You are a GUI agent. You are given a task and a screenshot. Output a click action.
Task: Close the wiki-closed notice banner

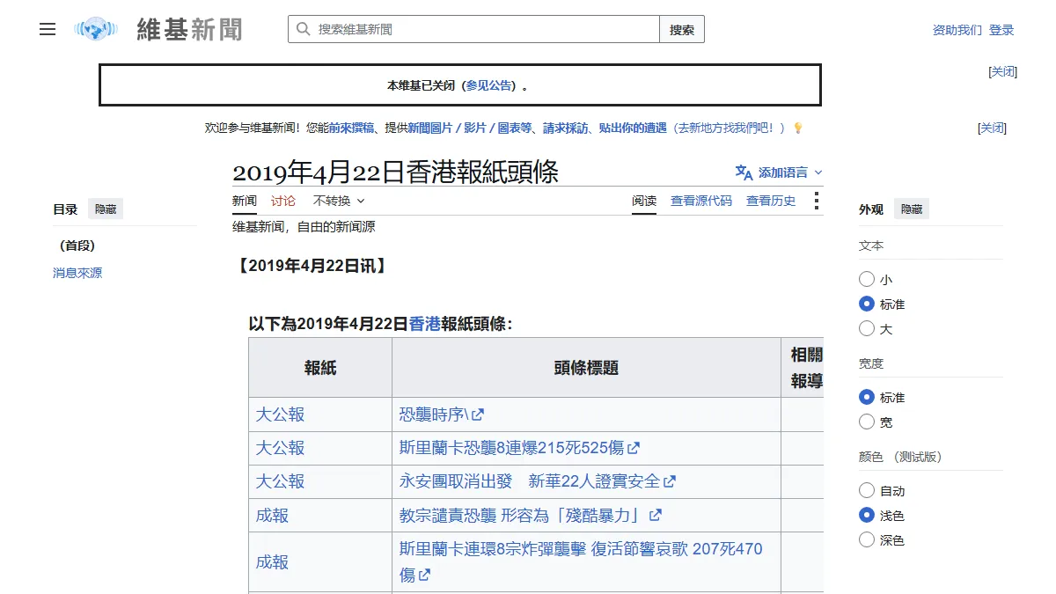tap(1003, 71)
